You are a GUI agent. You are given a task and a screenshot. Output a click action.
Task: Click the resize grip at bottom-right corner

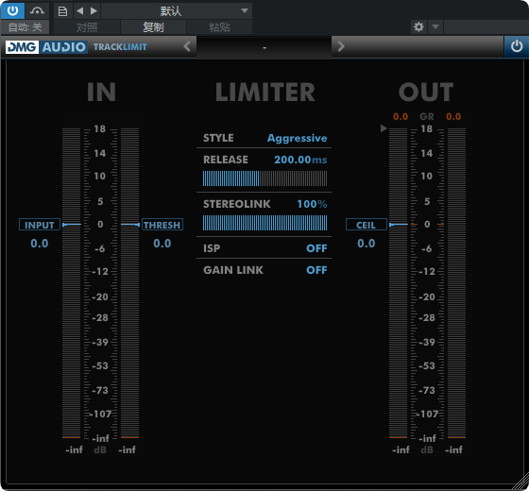point(521,482)
